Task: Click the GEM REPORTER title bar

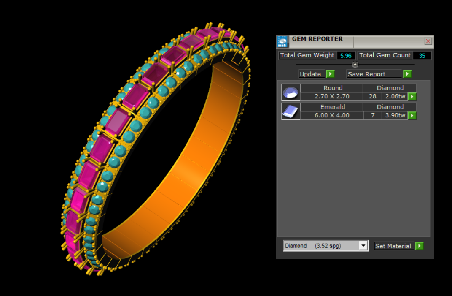Action: coord(320,39)
